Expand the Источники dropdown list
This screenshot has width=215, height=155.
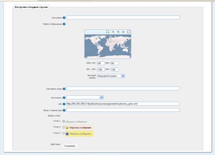[x=85, y=97]
